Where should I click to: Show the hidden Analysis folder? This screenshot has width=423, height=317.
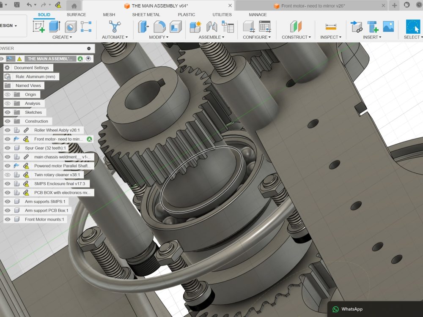coord(8,103)
